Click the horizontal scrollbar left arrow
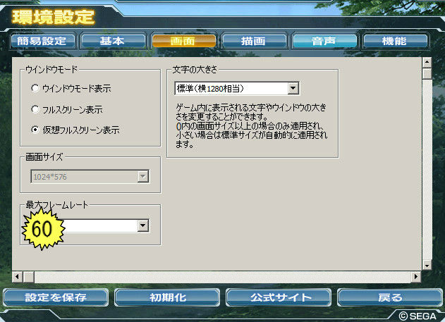Screen dimensions: 445x322 [18, 276]
